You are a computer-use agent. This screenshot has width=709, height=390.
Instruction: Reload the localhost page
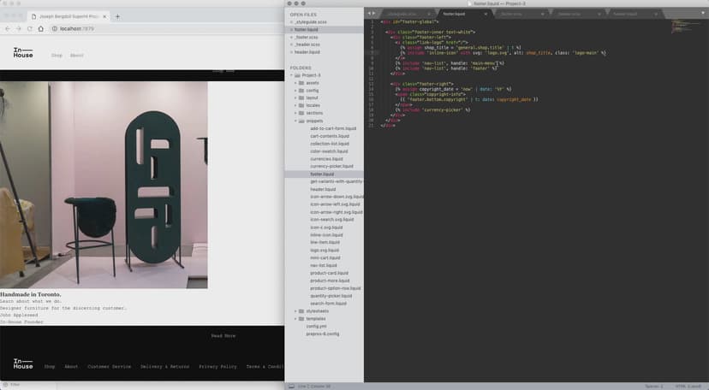pos(31,29)
